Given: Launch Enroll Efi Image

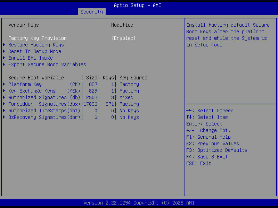Looking at the screenshot, I should pyautogui.click(x=32, y=58).
